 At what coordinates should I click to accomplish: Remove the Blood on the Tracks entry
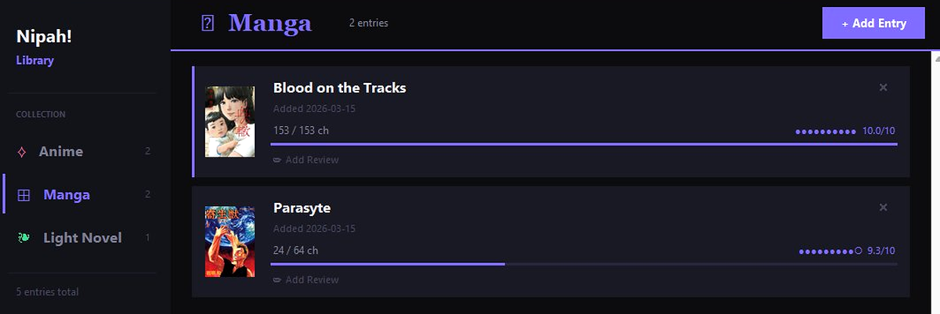pyautogui.click(x=884, y=88)
